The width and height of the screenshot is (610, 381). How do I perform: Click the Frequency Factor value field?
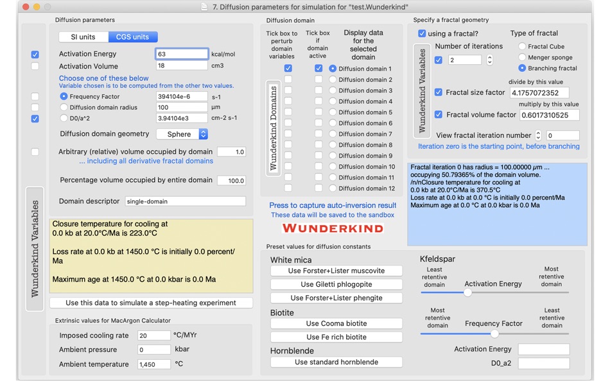[182, 96]
